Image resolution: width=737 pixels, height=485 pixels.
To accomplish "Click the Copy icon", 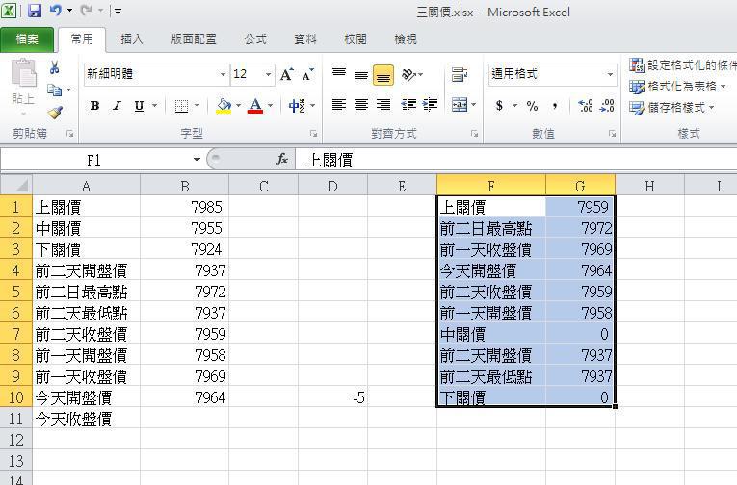I will pyautogui.click(x=54, y=89).
